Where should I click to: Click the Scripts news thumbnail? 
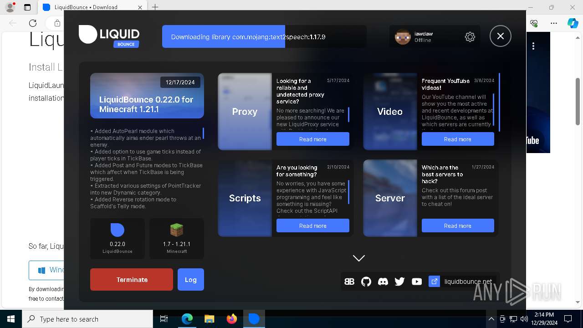245,198
